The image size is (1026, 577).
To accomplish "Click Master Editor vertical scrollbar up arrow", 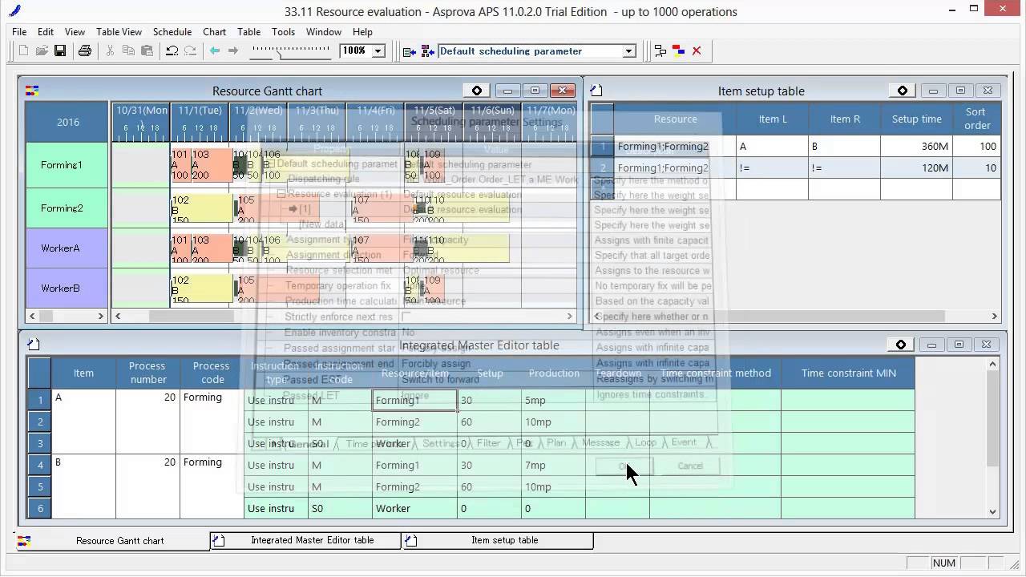I will coord(992,365).
